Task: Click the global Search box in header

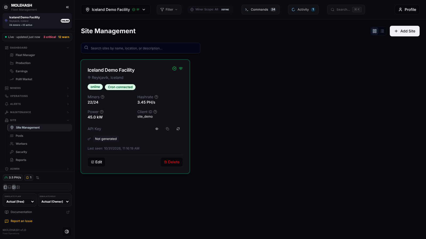Action: (x=346, y=10)
